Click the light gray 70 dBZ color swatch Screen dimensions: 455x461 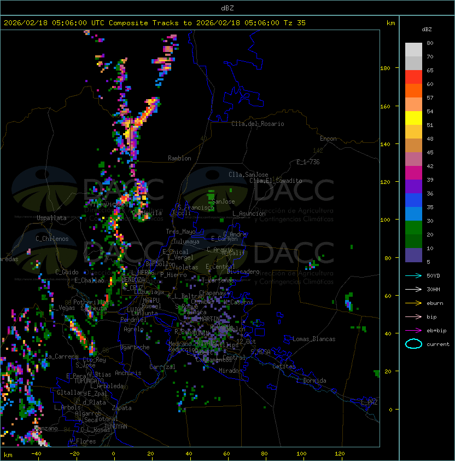click(x=413, y=50)
